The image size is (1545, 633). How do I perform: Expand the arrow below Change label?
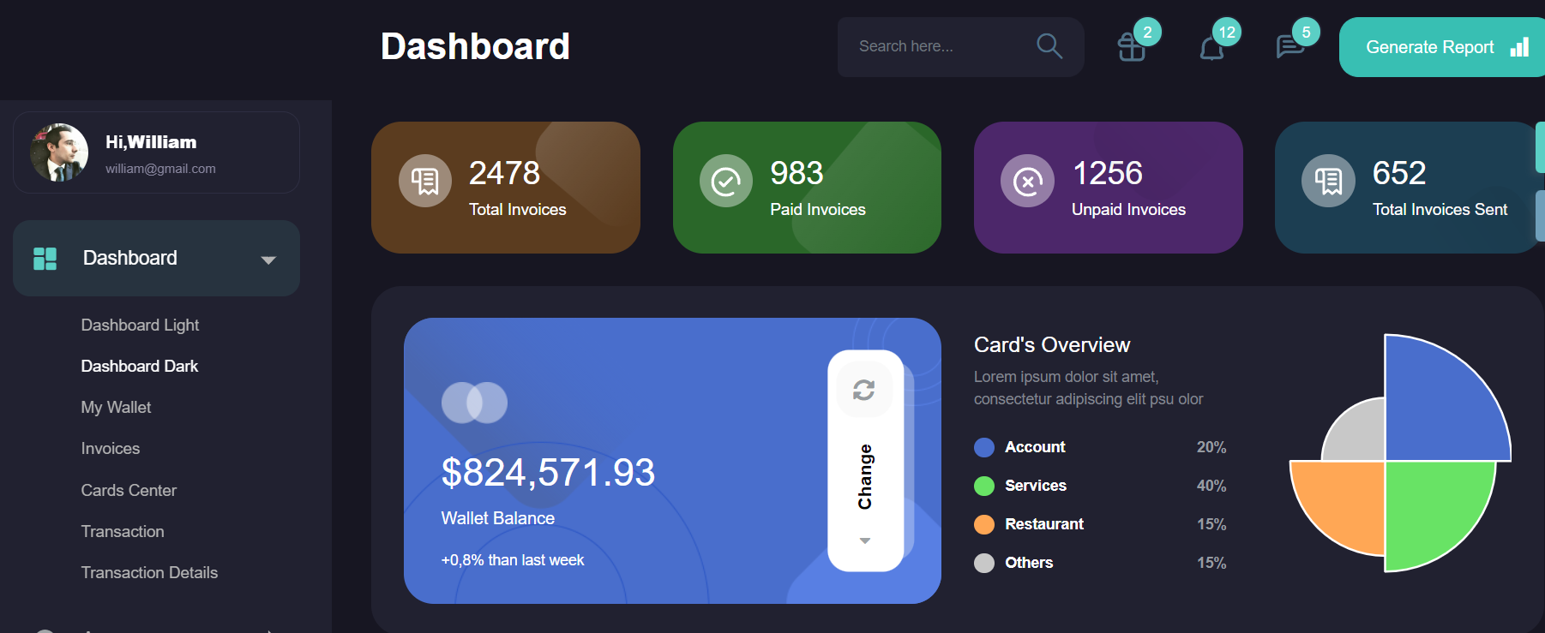pyautogui.click(x=864, y=540)
